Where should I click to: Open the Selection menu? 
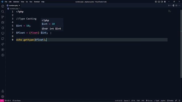click(x=16, y=2)
